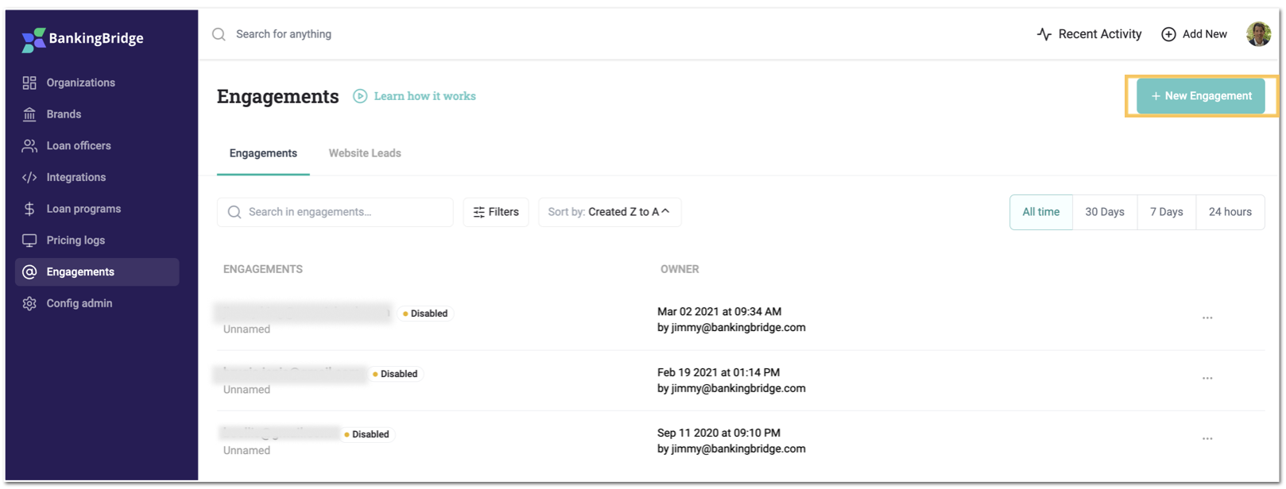The height and width of the screenshot is (489, 1286).
Task: Click the BankingBridge logo icon
Action: [33, 40]
